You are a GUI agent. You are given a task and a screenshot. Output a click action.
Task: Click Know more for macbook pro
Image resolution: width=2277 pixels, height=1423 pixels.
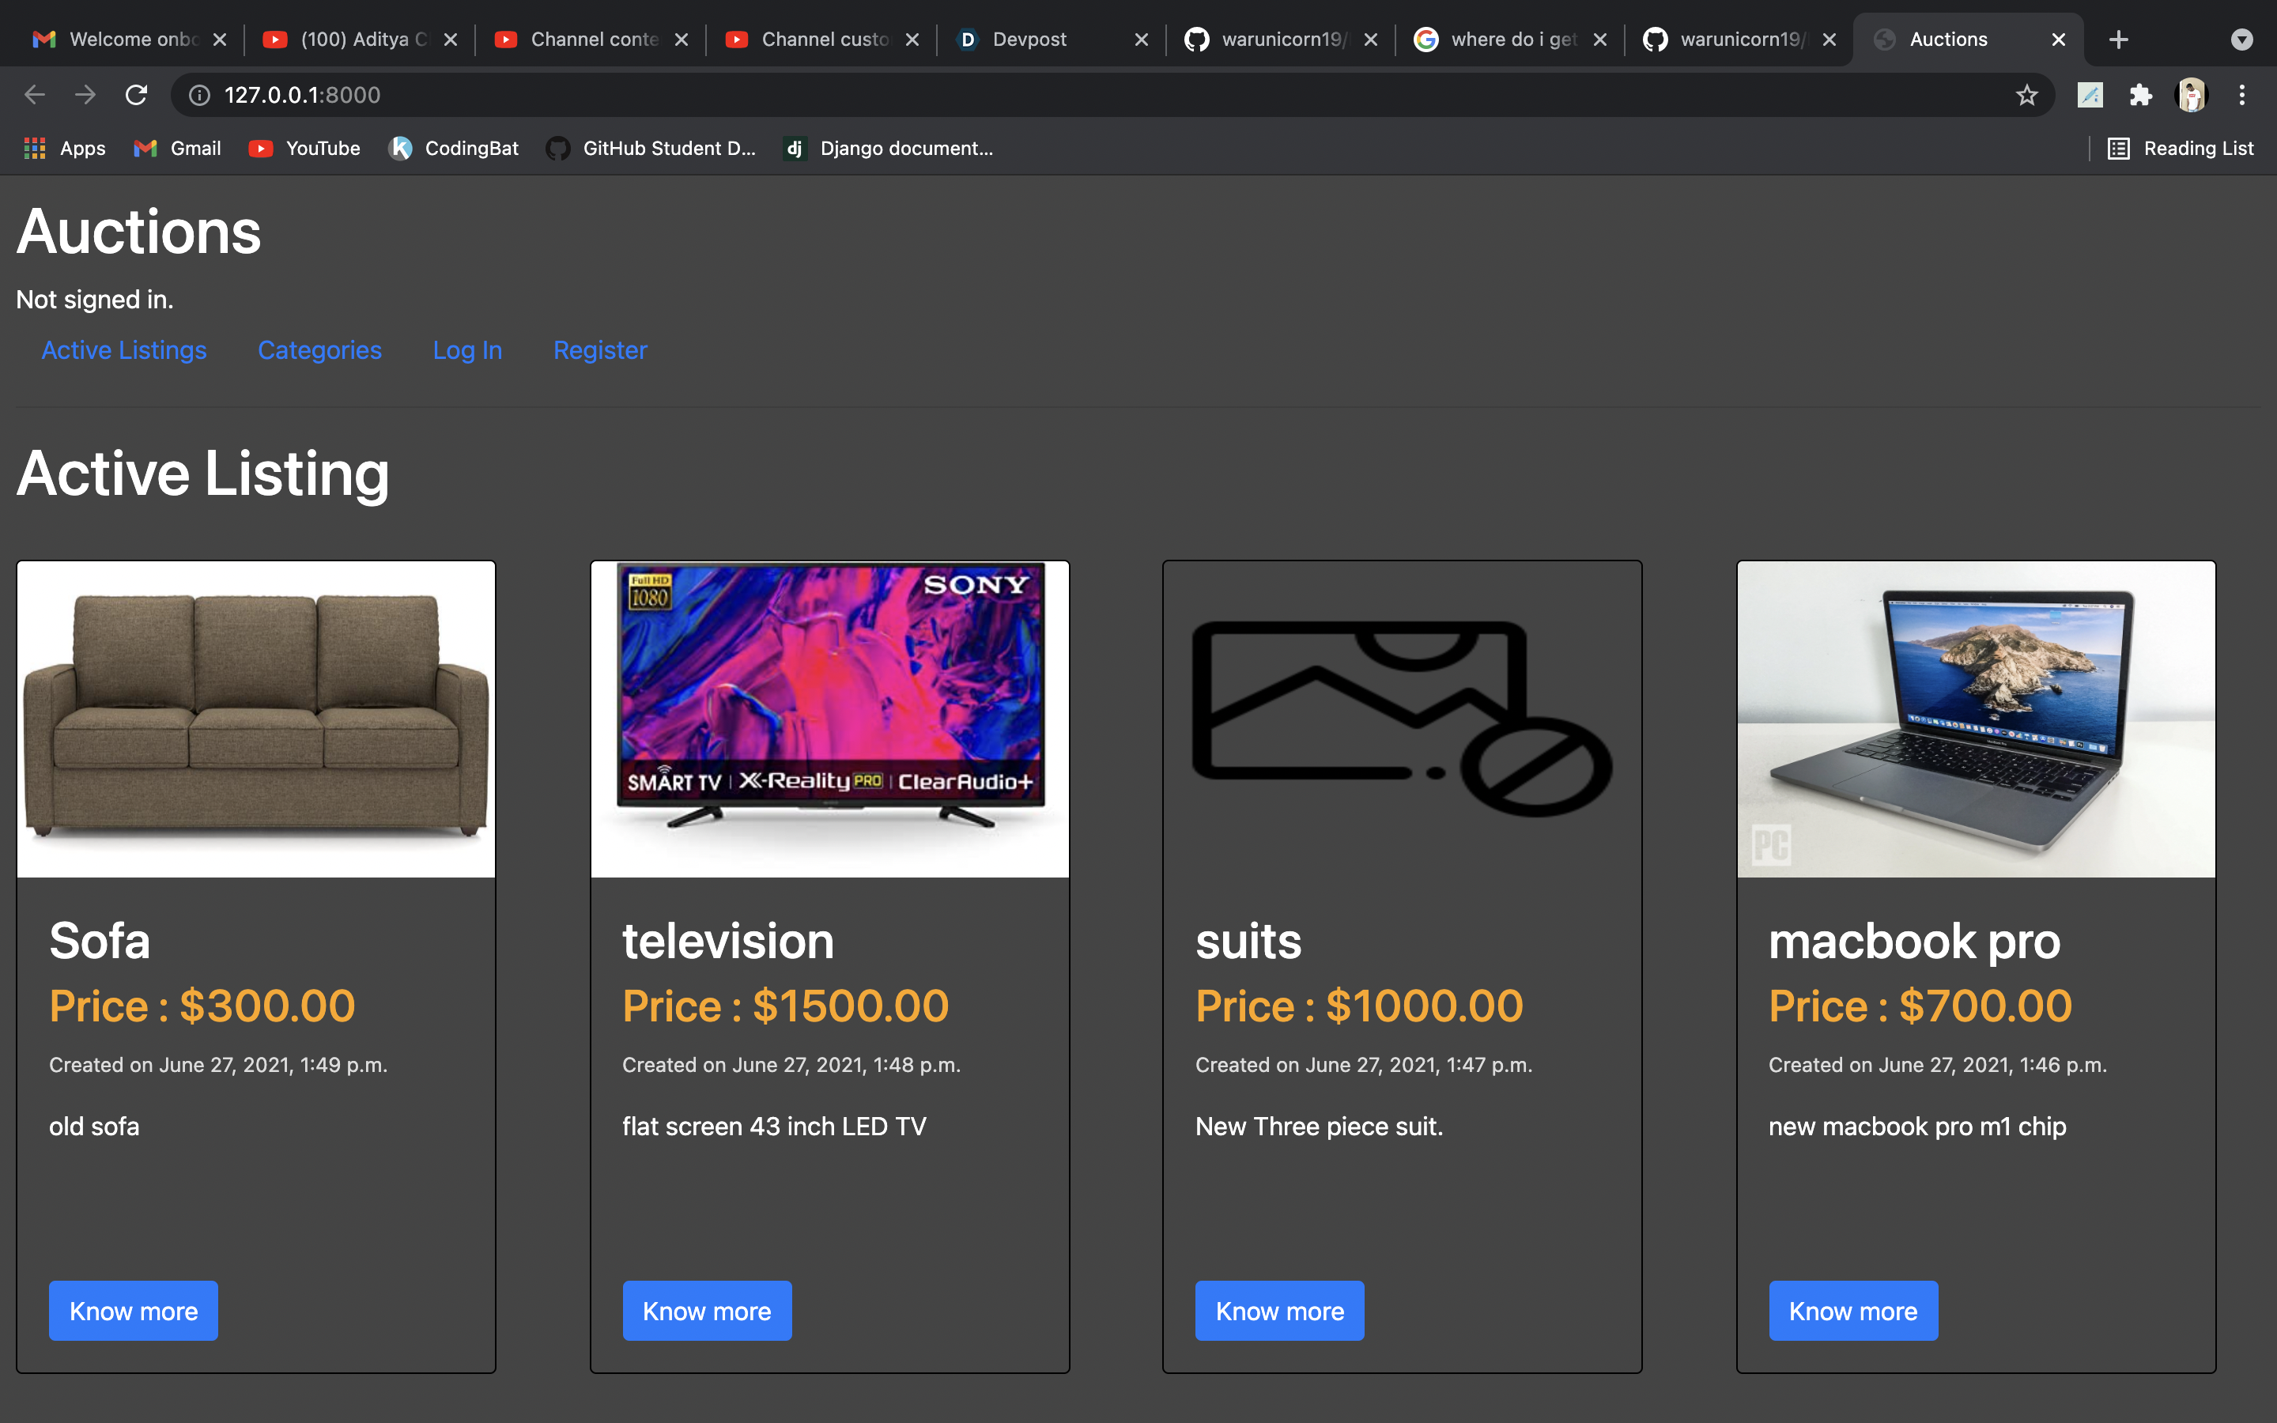coord(1852,1311)
